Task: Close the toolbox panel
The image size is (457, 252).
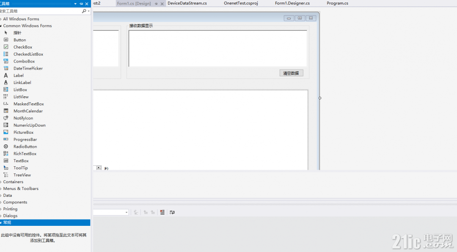Action: [87, 4]
